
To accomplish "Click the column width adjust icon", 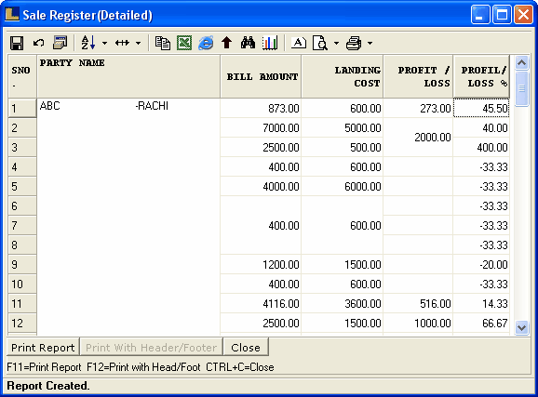I will click(122, 43).
